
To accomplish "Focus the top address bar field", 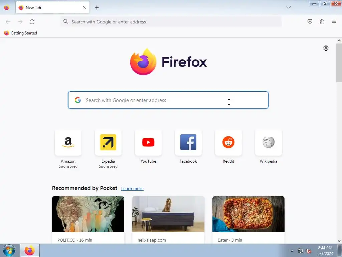I will [x=171, y=22].
